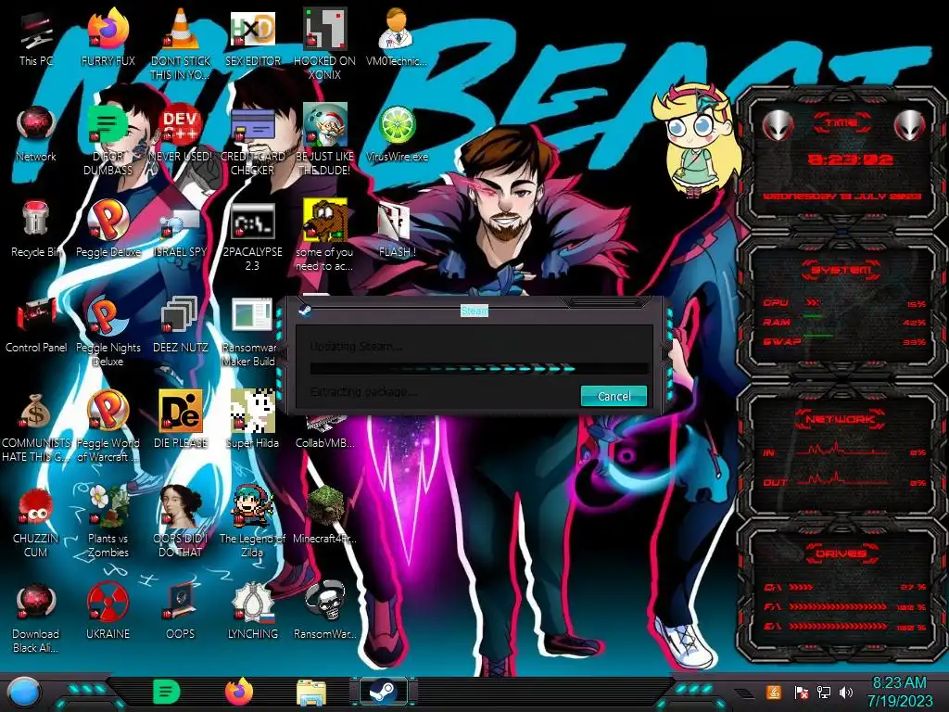Select the BE JUST LIKE THE DUDE icon
The width and height of the screenshot is (949, 712).
[325, 141]
